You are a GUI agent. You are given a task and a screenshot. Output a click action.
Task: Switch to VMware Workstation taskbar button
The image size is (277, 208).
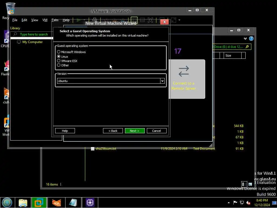click(x=39, y=203)
